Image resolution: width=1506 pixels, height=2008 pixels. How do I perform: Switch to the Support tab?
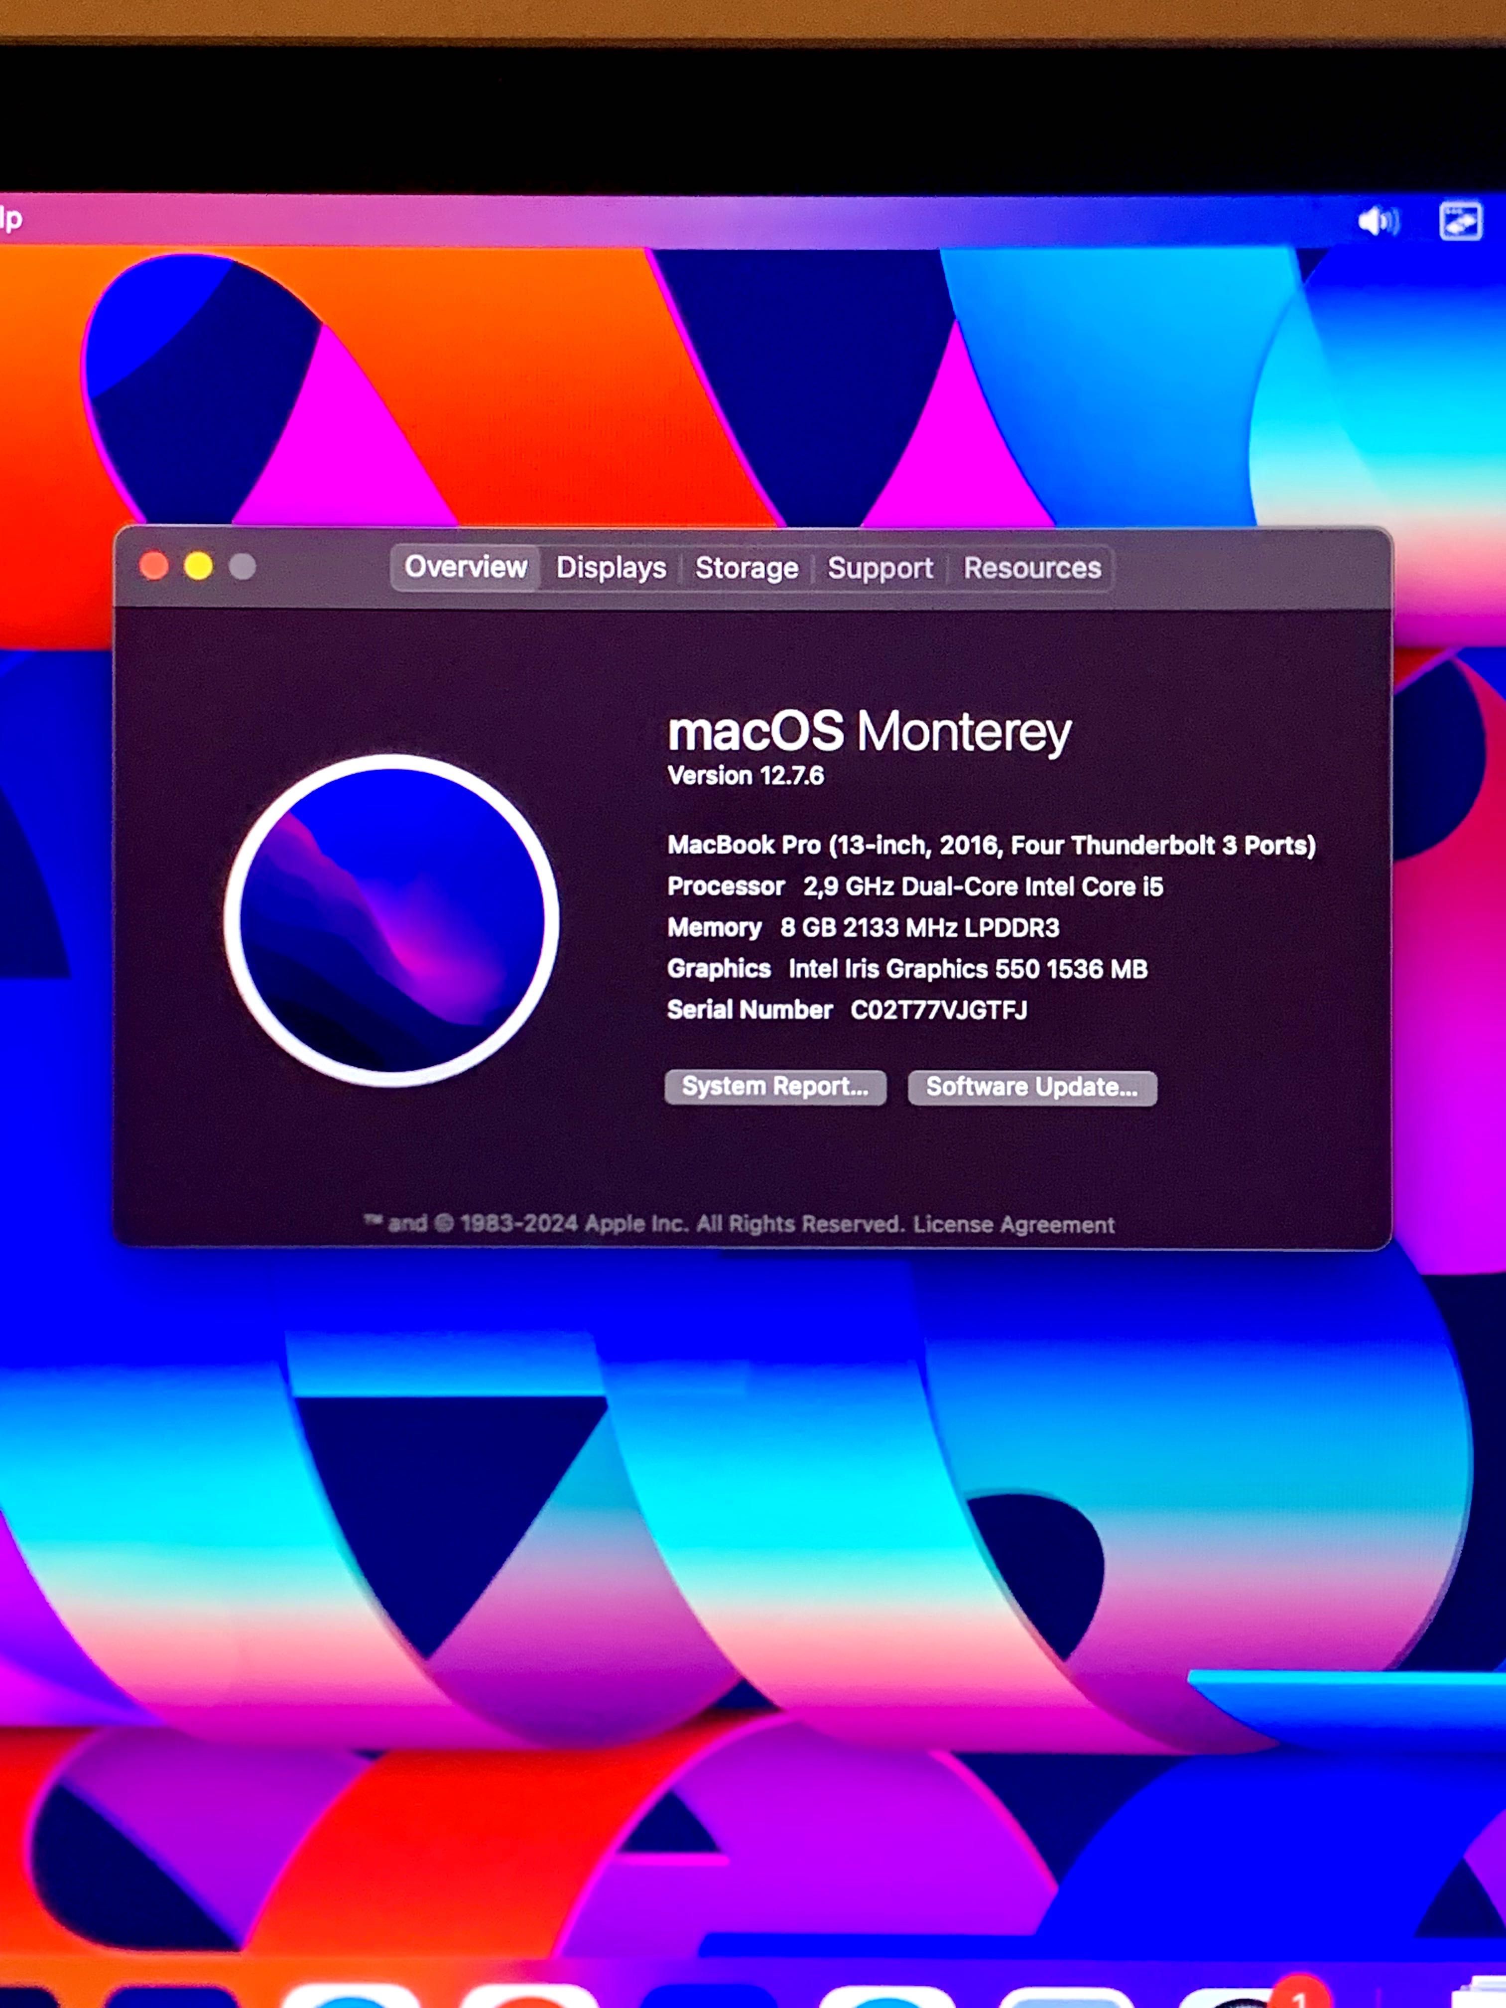879,568
